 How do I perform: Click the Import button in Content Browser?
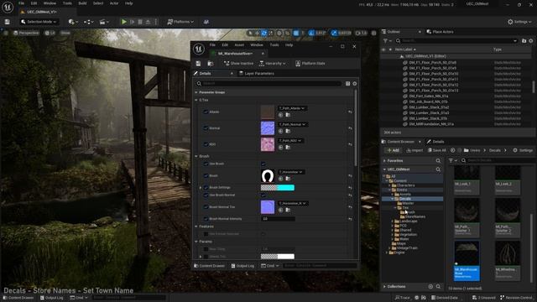tap(414, 150)
